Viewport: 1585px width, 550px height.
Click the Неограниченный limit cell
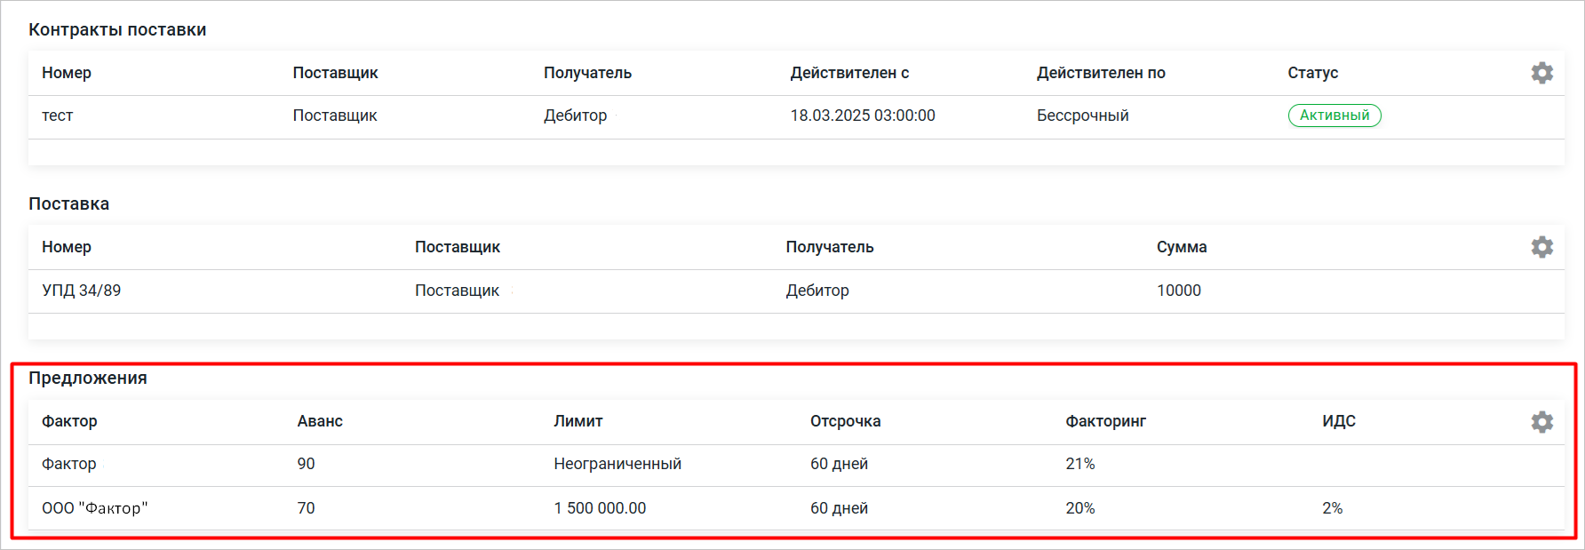[617, 464]
